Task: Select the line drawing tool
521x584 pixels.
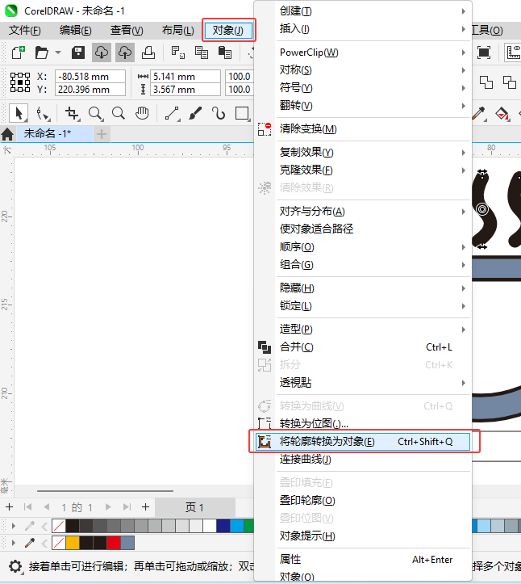Action: click(172, 113)
